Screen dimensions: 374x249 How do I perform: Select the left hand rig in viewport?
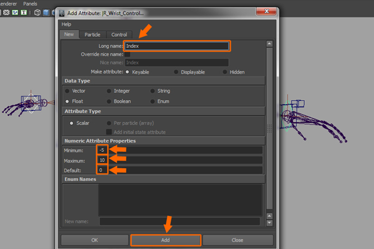[x=27, y=104]
